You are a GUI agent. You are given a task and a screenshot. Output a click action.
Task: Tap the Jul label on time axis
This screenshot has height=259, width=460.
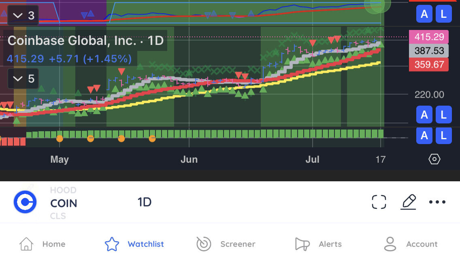(313, 159)
